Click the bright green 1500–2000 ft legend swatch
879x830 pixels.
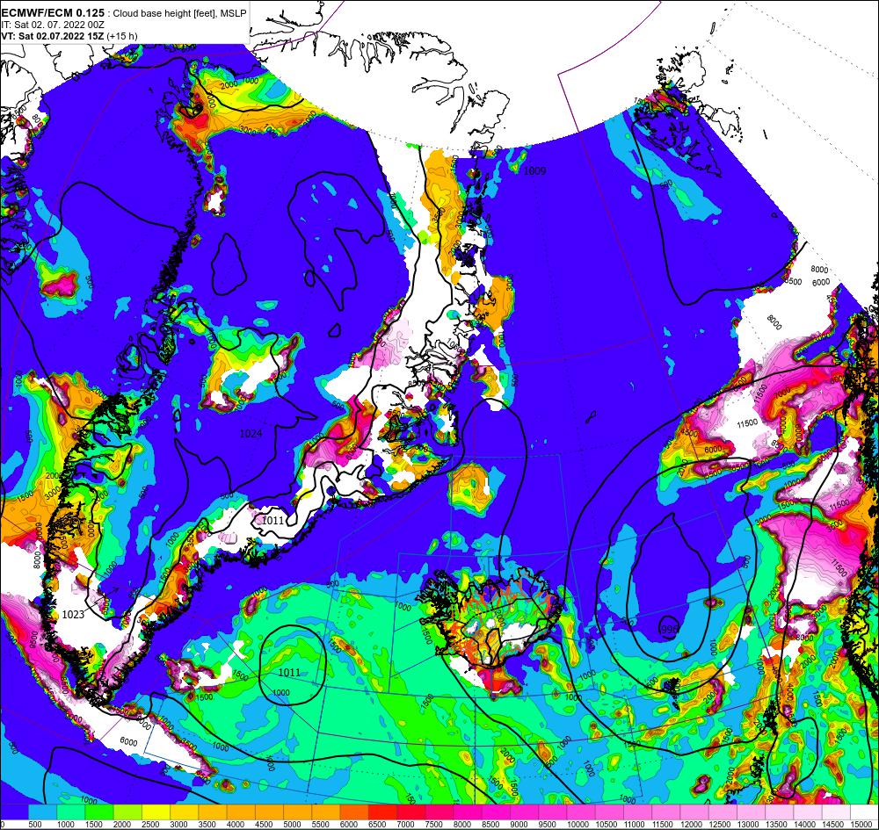[x=99, y=812]
